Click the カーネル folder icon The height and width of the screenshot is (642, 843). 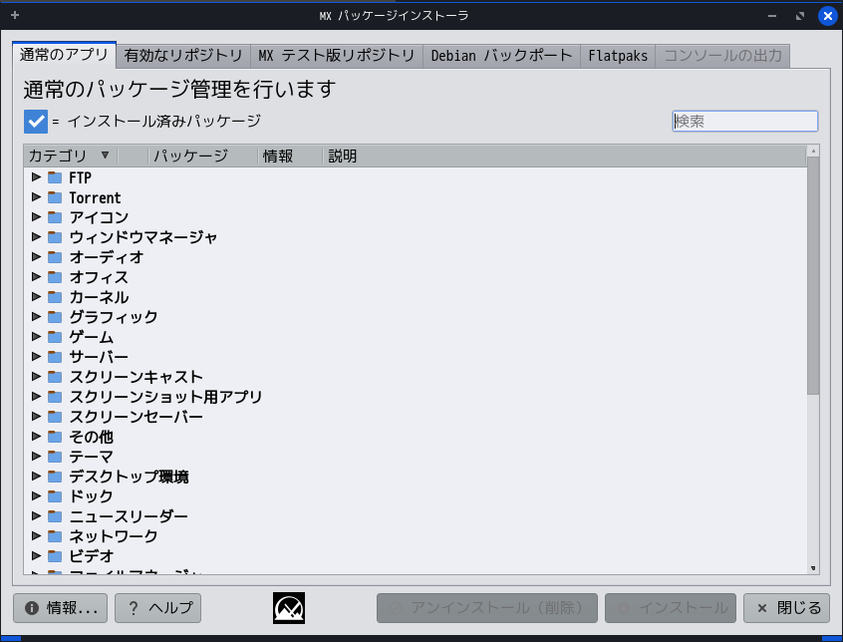pos(55,297)
